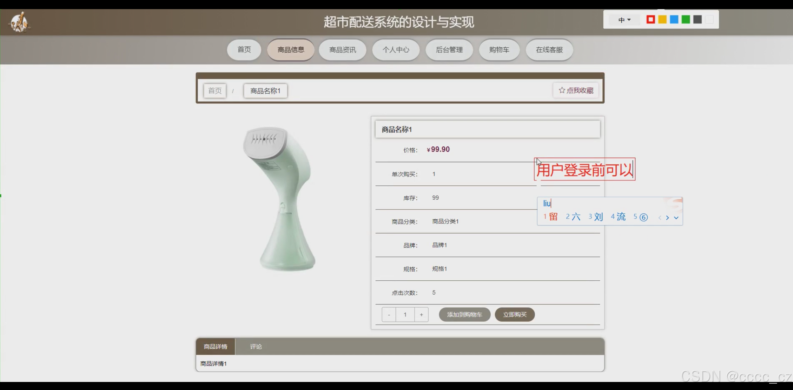
Task: Switch to the 评论 tab
Action: pos(256,347)
